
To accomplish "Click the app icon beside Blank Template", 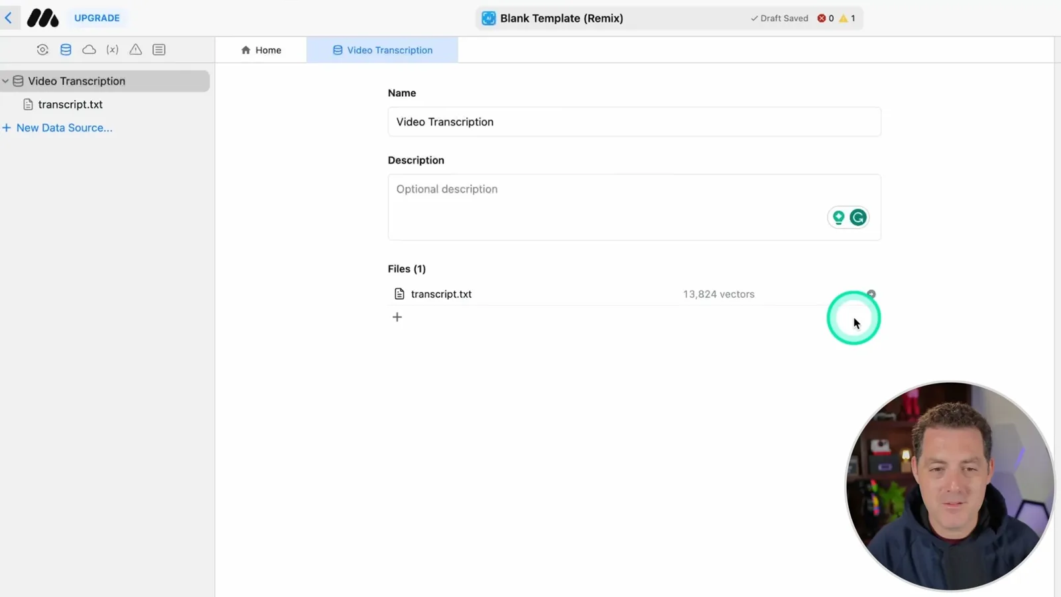I will 489,18.
